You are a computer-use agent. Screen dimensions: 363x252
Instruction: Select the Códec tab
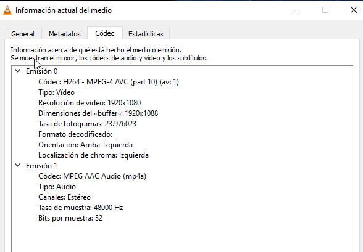105,33
